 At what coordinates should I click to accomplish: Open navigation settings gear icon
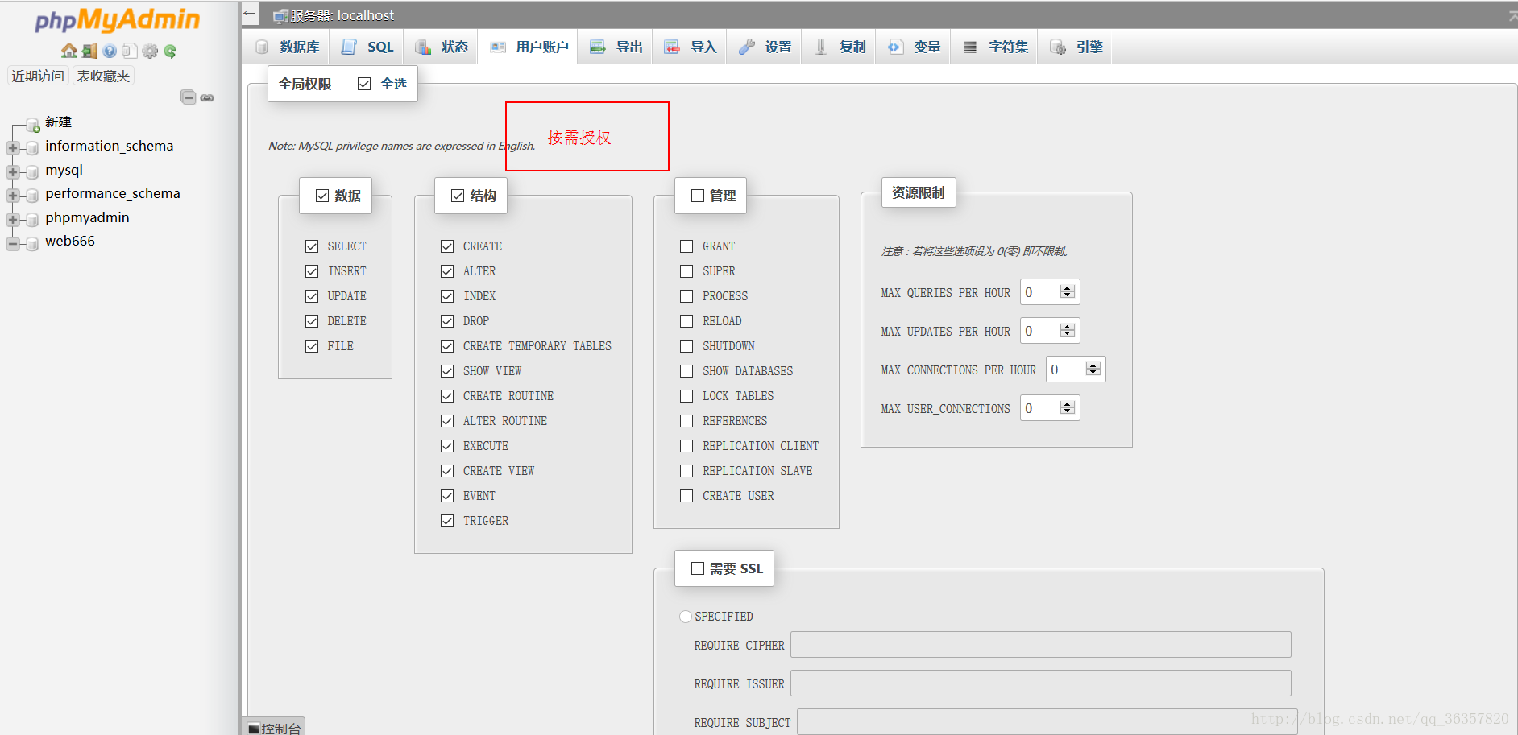click(150, 51)
